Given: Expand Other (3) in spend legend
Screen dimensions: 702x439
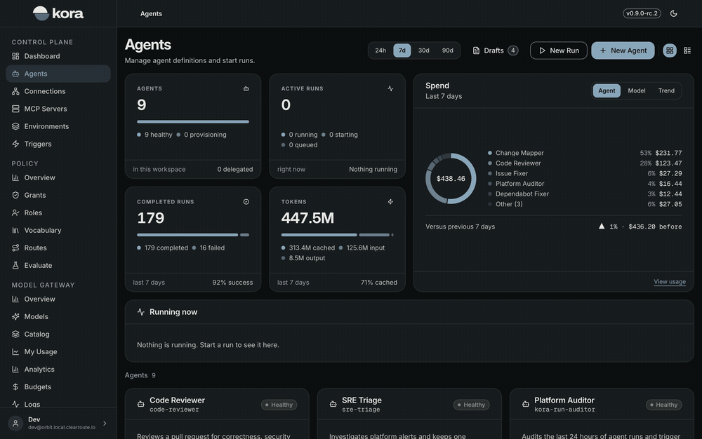Looking at the screenshot, I should [x=585, y=204].
